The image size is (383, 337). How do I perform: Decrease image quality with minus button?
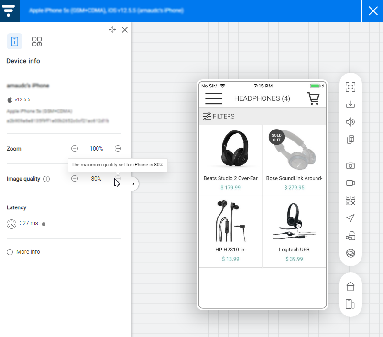coord(75,179)
